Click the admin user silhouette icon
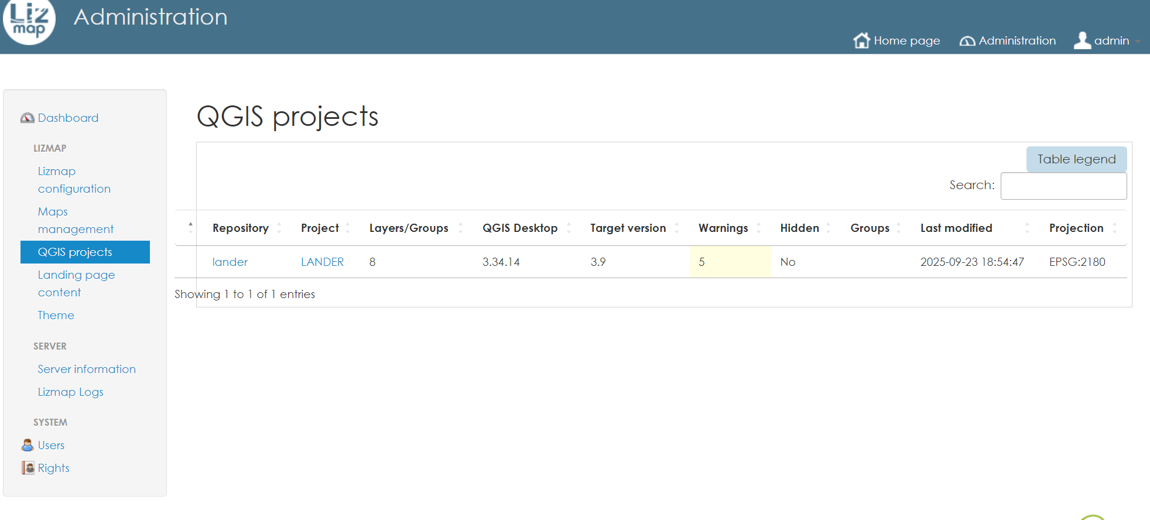This screenshot has width=1150, height=520. click(1082, 40)
